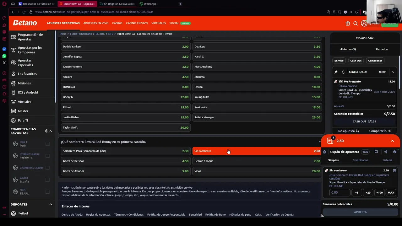
Task: Click the Opera menu logo
Action: pyautogui.click(x=4, y=4)
